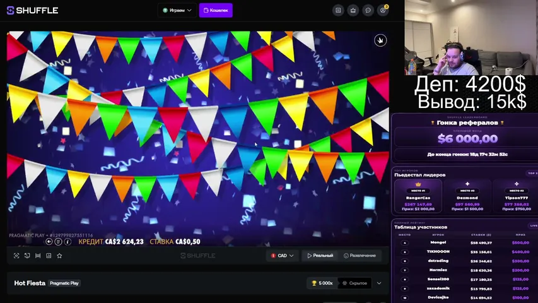Image resolution: width=538 pixels, height=303 pixels.
Task: Click the Devicejke leaderboard row
Action: tap(467, 297)
